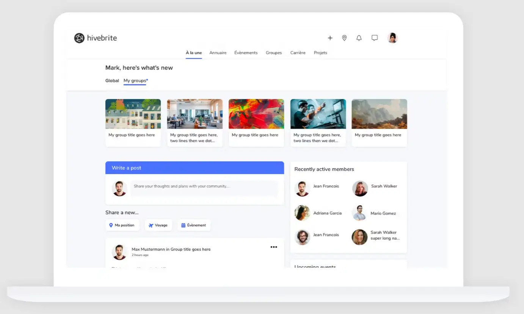Screen dimensions: 524x314
Task: Select the Annuaire menu item
Action: [x=218, y=53]
